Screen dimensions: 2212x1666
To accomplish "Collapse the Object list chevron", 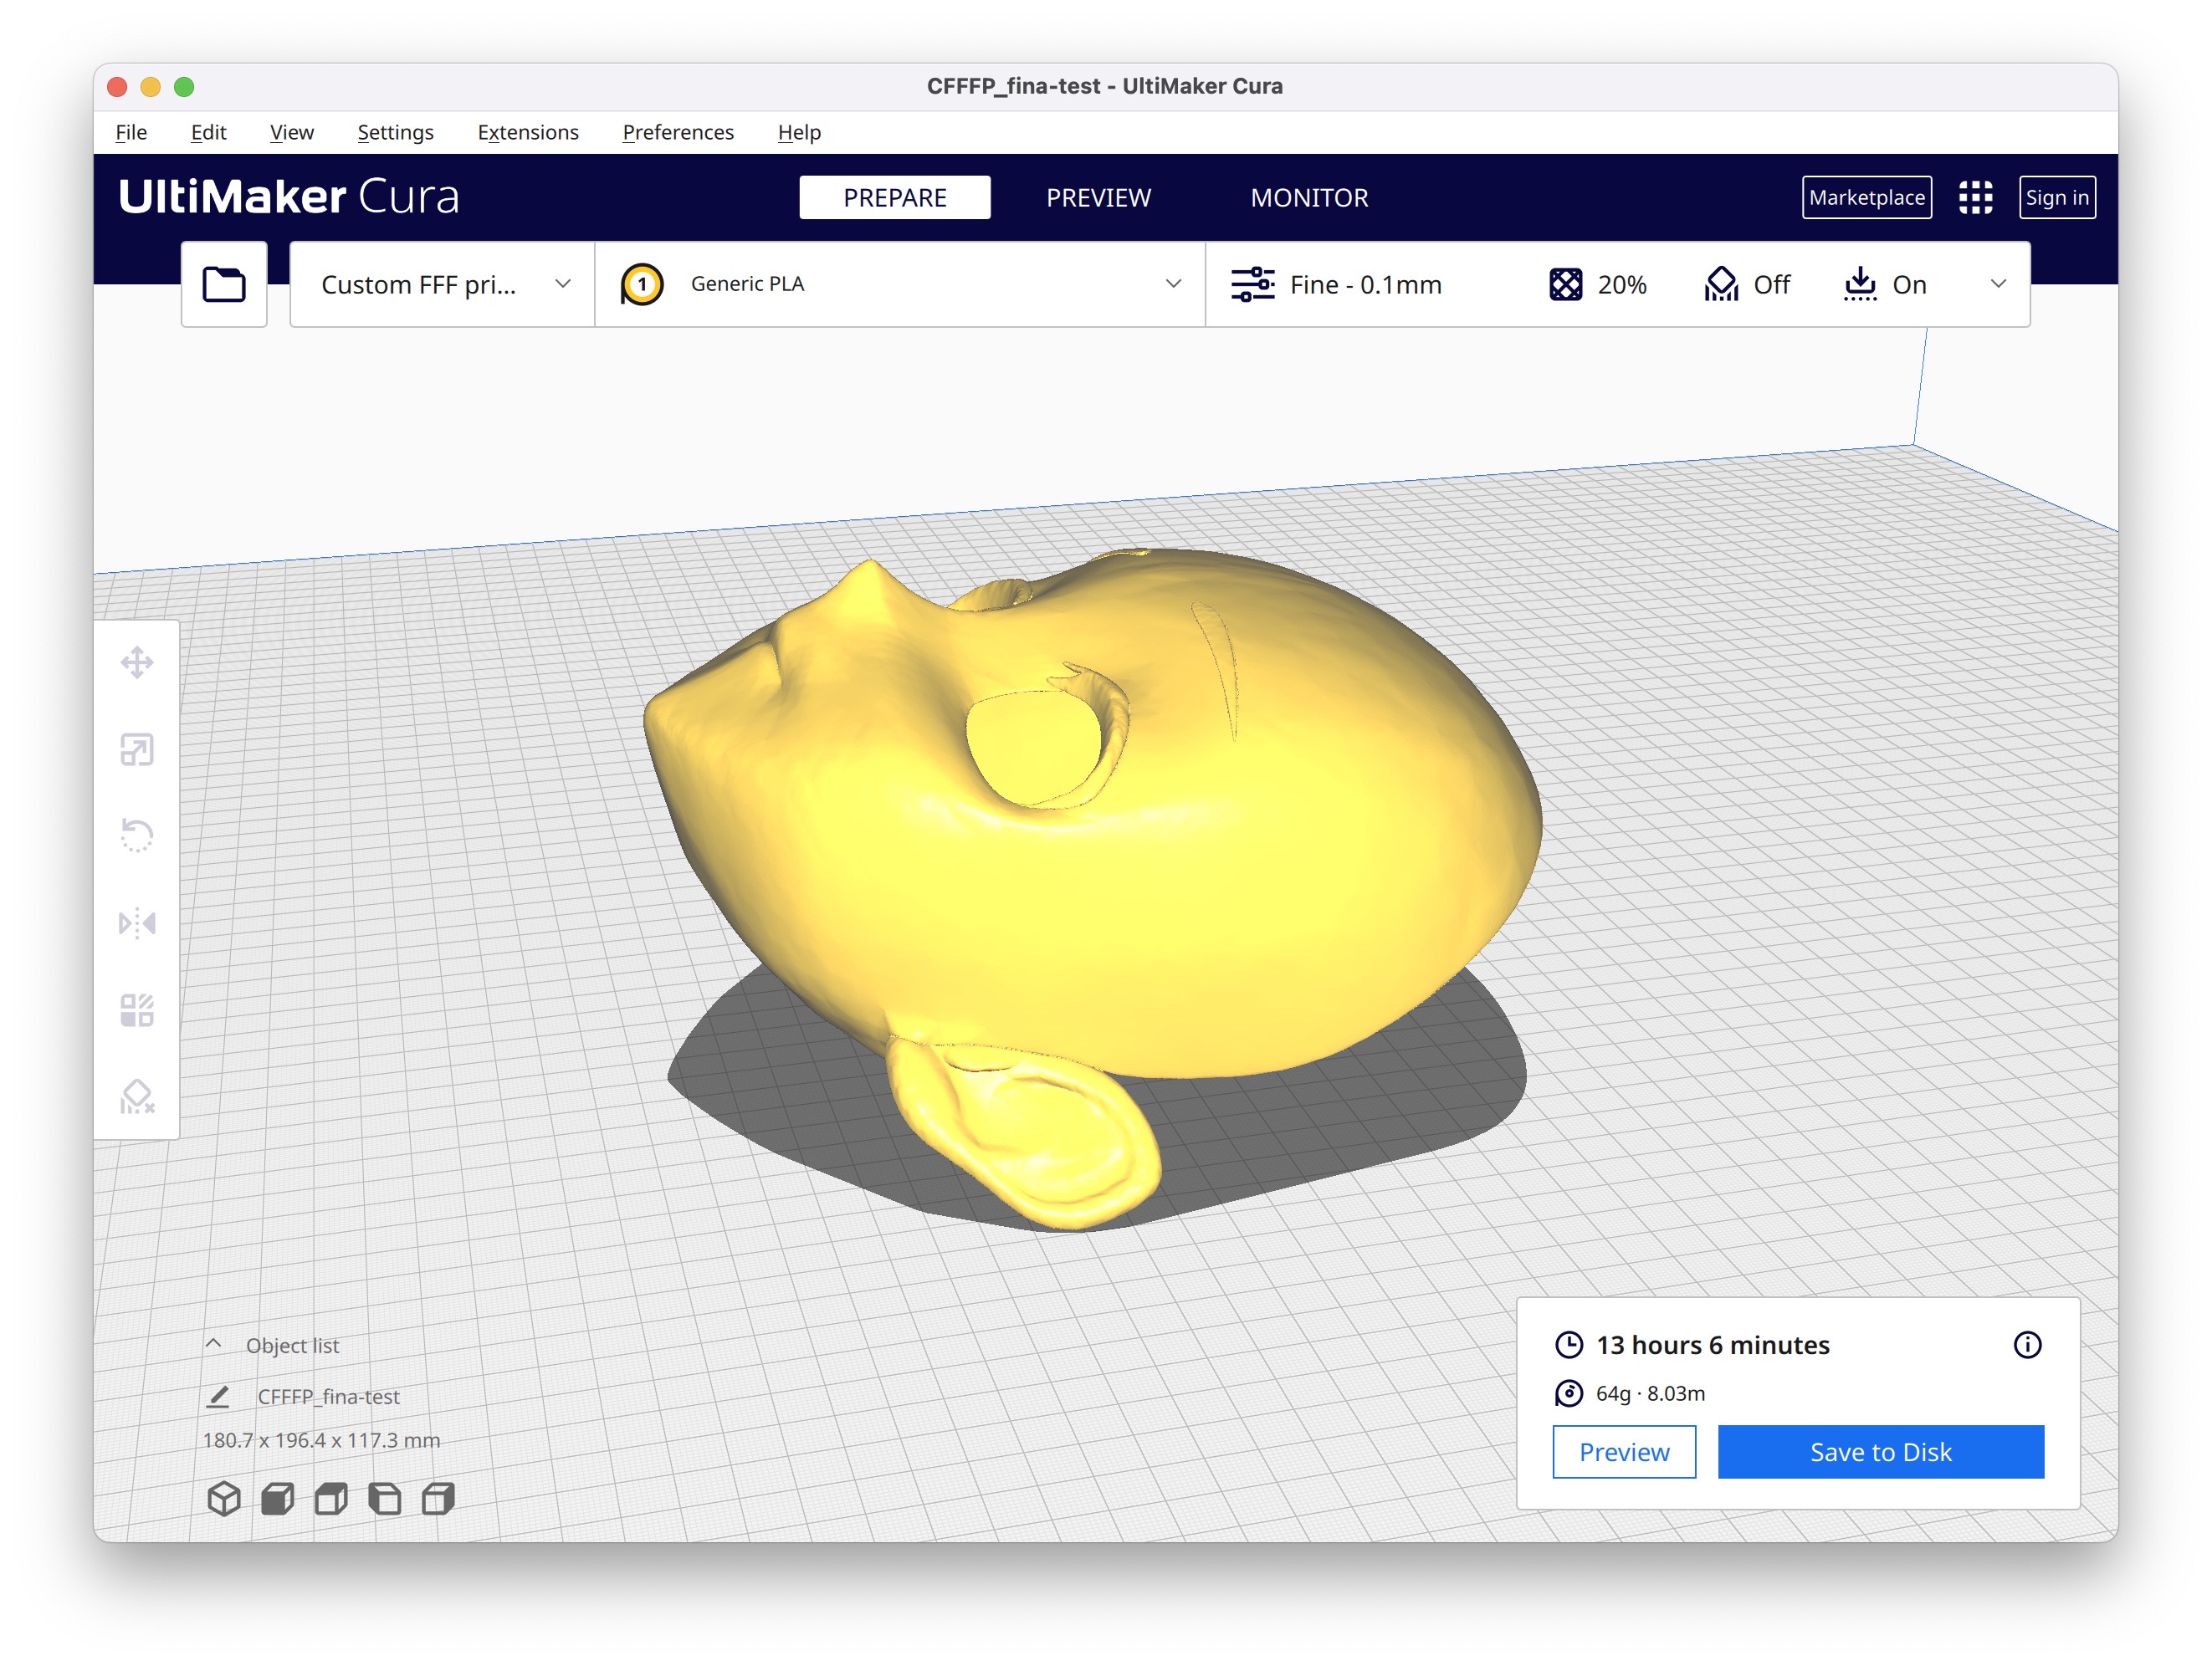I will click(x=214, y=1345).
